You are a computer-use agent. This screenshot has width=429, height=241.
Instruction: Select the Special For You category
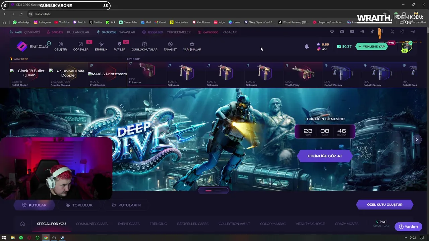coord(51,224)
